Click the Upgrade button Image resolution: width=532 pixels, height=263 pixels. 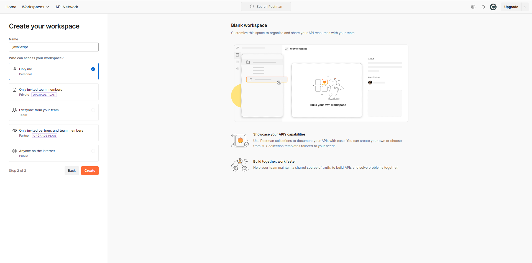[x=511, y=7]
